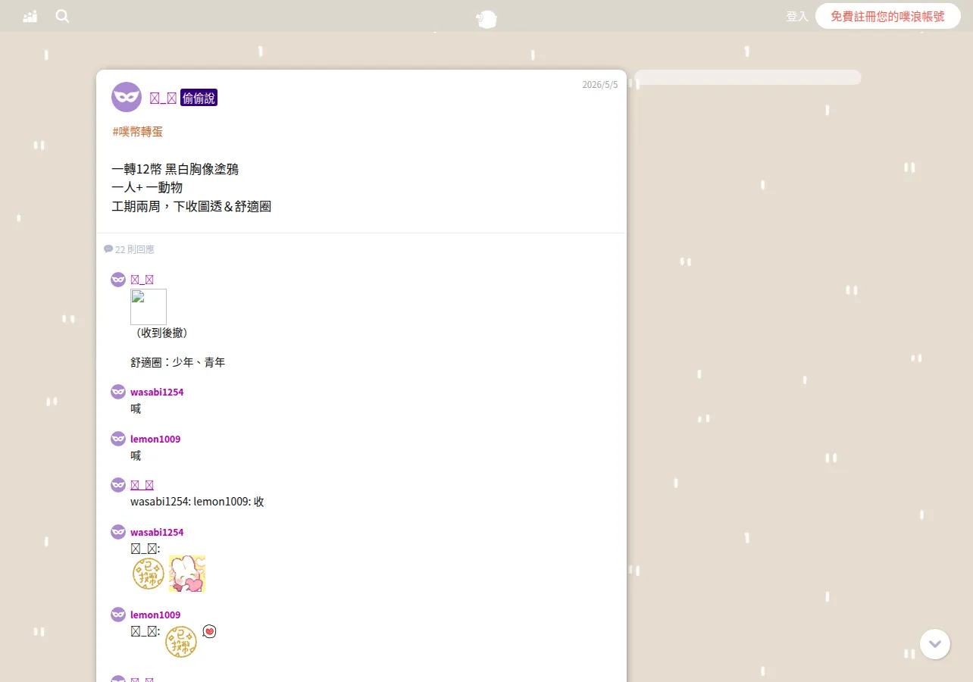Viewport: 973px width, 682px height.
Task: Click the avatar on the 'lemon1009: 收' reply
Action: [118, 485]
